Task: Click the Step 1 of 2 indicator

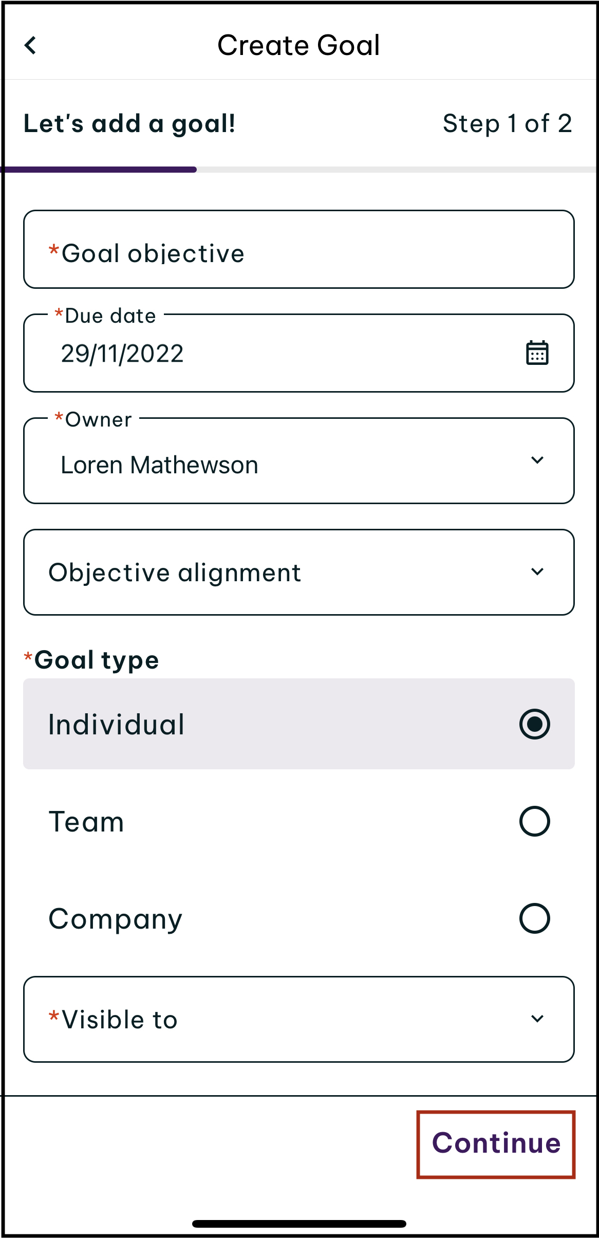Action: point(507,124)
